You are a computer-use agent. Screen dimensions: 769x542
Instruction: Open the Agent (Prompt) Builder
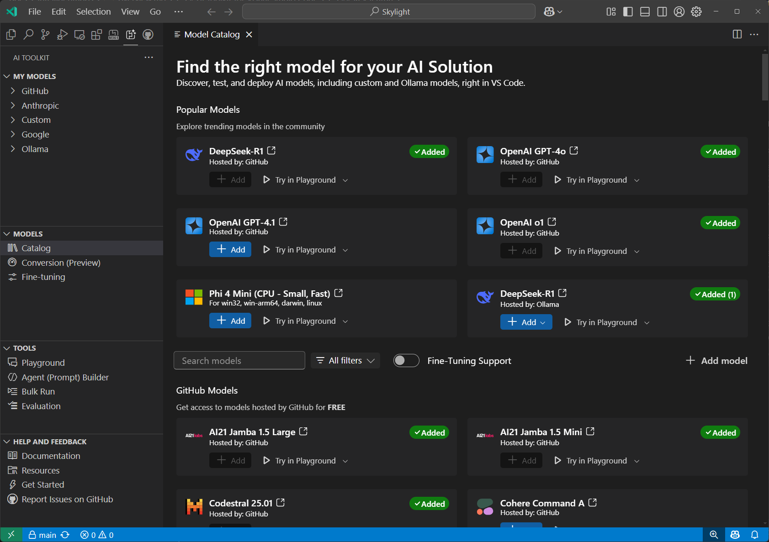click(65, 377)
